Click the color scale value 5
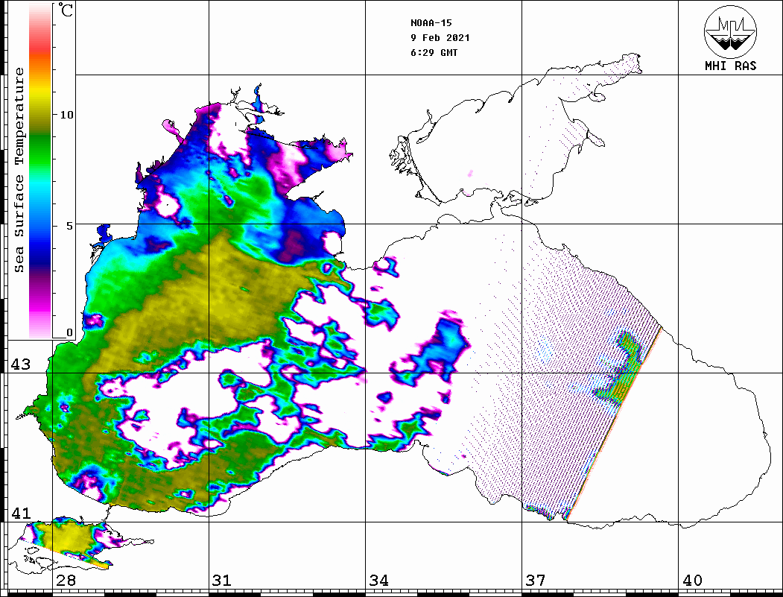 coord(69,226)
